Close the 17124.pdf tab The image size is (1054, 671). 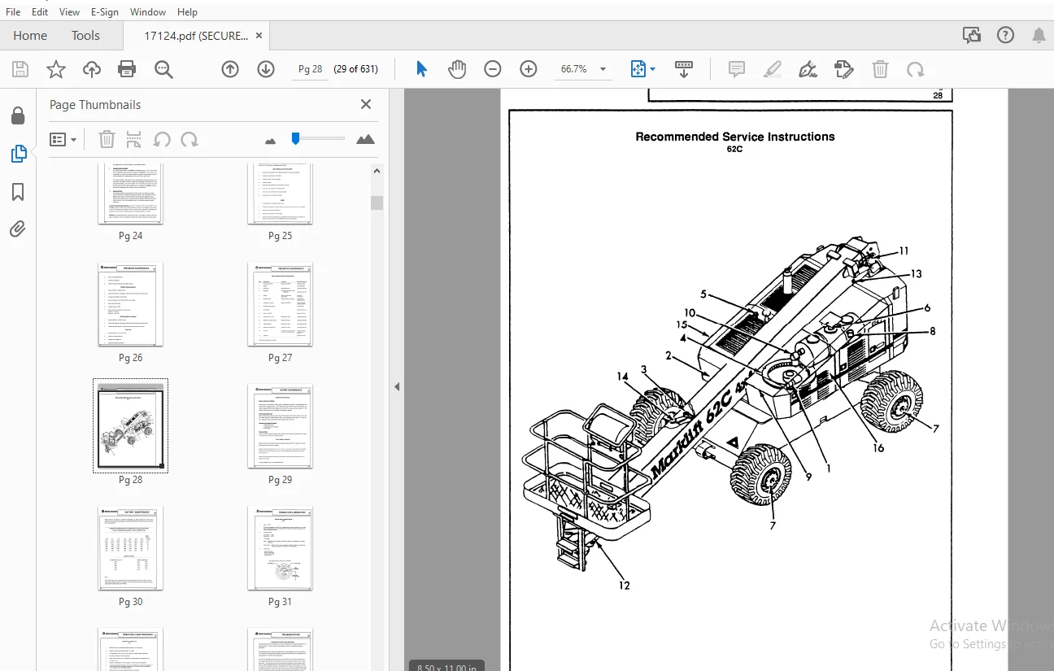click(259, 35)
